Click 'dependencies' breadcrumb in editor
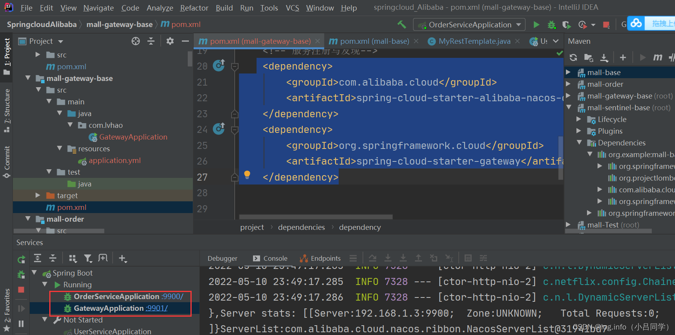The height and width of the screenshot is (335, 675). pyautogui.click(x=302, y=227)
